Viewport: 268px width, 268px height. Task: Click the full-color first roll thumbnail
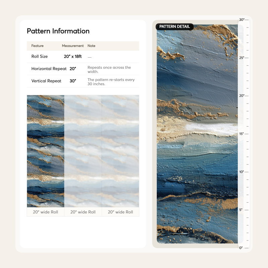pyautogui.click(x=46, y=151)
